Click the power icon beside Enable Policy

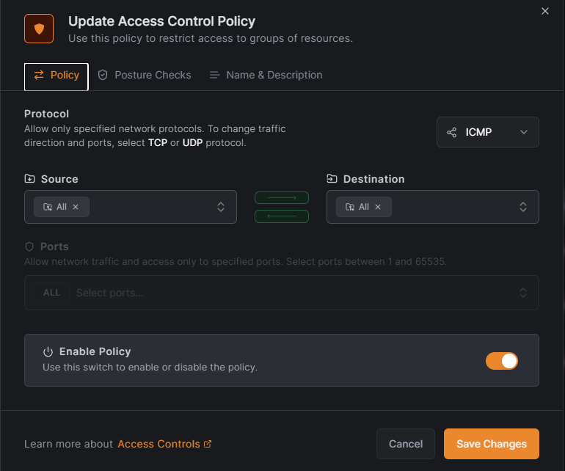point(48,351)
